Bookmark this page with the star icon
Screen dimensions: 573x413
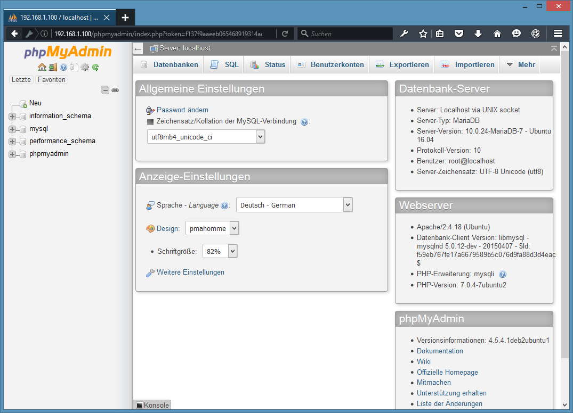423,34
